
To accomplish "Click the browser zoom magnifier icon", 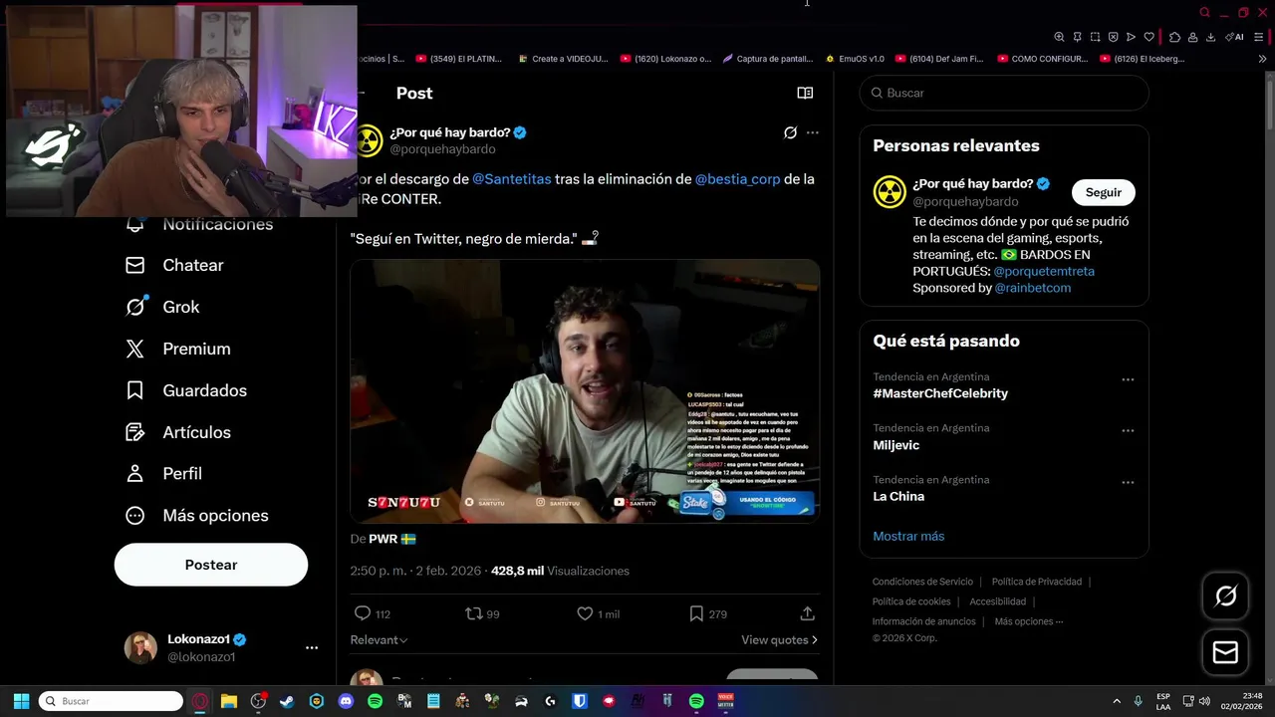I will click(x=1060, y=37).
